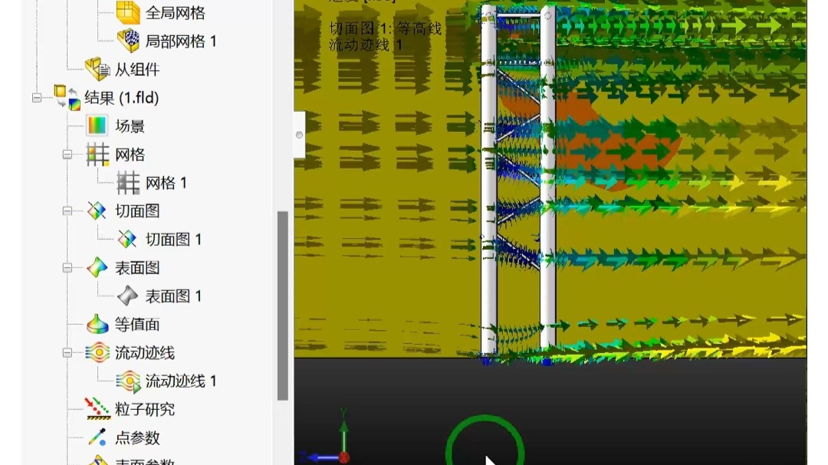Image resolution: width=828 pixels, height=465 pixels.
Task: Click the 局部网格 1 local mesh icon
Action: (128, 41)
